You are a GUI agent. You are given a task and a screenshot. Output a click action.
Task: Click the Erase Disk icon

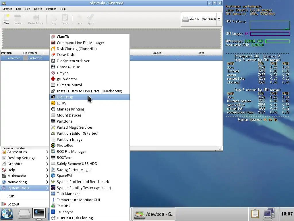(53, 55)
